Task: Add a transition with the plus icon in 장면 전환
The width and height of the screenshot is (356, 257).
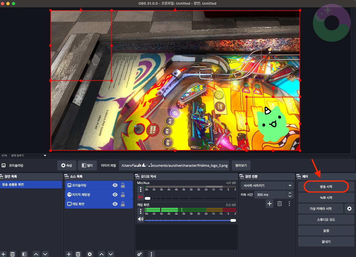Action: 270,204
